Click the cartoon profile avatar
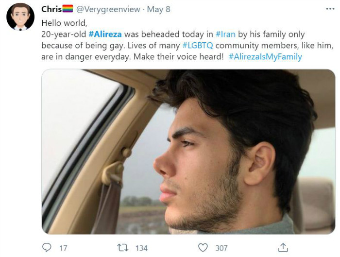 click(20, 17)
